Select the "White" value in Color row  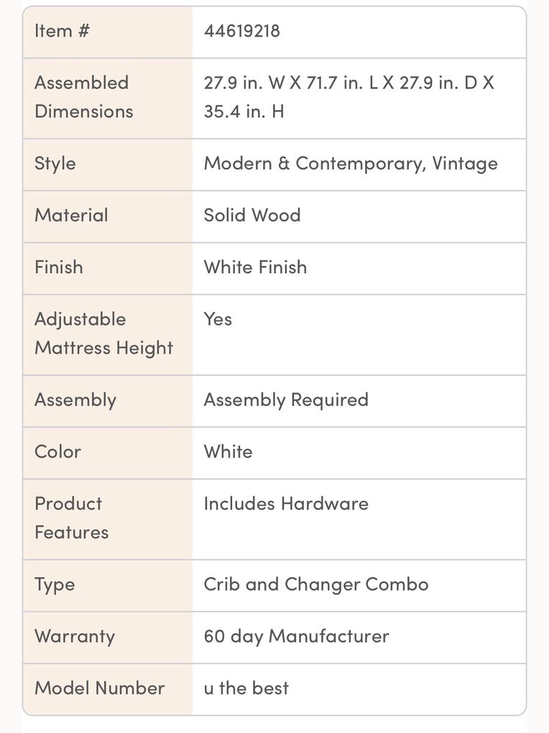click(x=228, y=451)
